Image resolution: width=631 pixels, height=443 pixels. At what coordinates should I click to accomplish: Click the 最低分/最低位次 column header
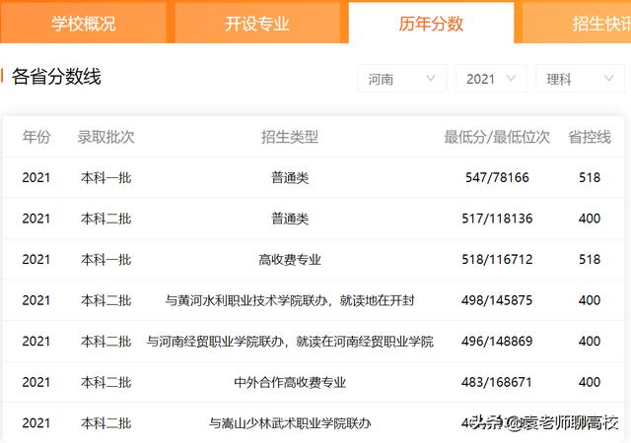tap(497, 137)
